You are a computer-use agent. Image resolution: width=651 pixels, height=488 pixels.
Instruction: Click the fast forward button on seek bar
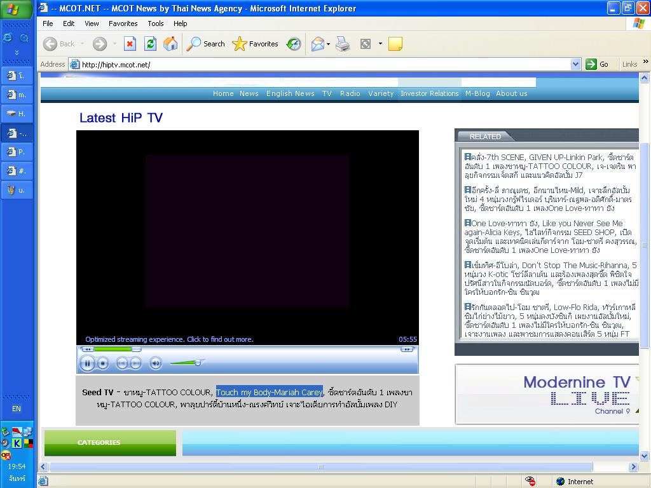[x=407, y=349]
